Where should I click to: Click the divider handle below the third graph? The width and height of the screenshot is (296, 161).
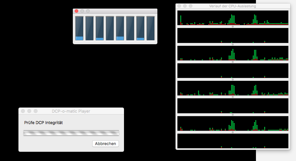pyautogui.click(x=233, y=62)
